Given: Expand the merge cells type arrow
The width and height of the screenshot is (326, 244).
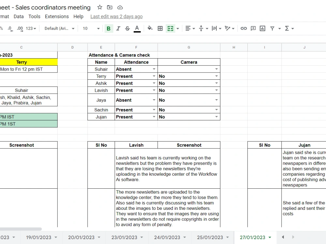Looking at the screenshot, I should (x=178, y=29).
